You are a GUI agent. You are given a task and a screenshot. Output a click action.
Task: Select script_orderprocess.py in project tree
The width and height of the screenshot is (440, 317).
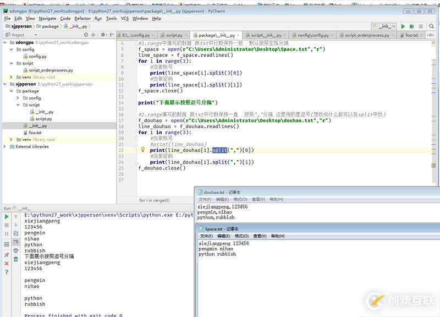tap(51, 70)
